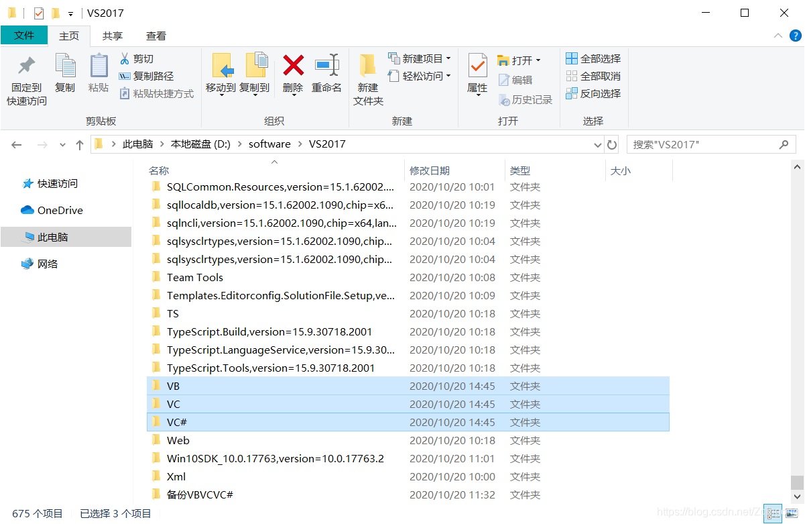Click Copy path (复制路径)
805x524 pixels.
(146, 76)
